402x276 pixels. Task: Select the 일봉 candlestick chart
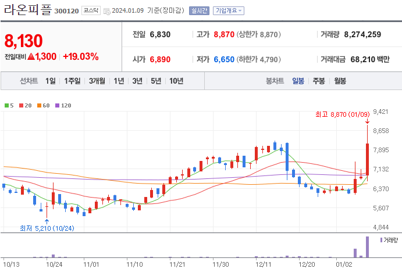(x=298, y=81)
